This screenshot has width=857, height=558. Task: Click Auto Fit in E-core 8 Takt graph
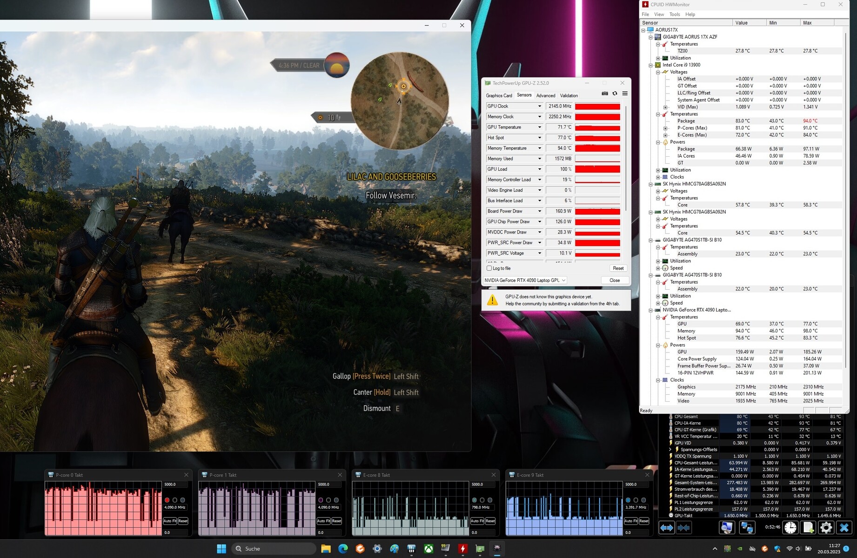477,521
